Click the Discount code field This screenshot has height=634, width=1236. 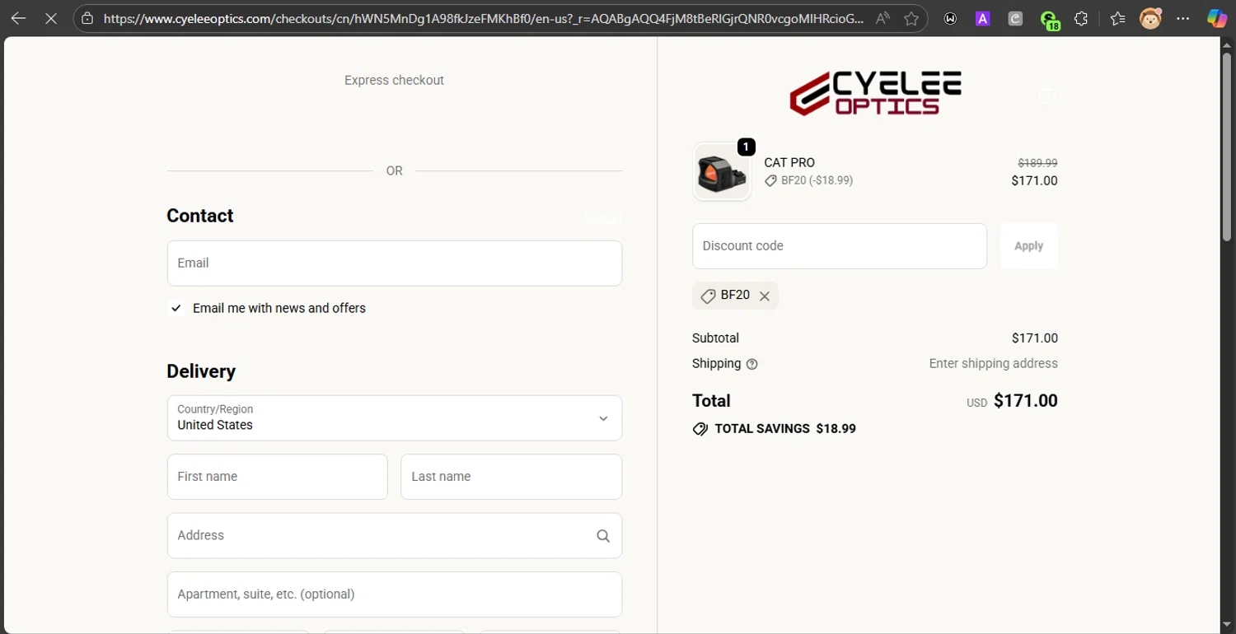[x=840, y=246]
